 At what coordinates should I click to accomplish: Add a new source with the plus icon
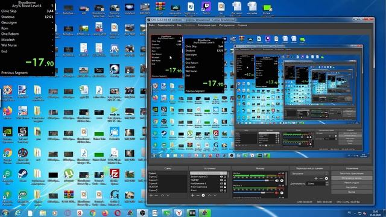[x=193, y=195]
